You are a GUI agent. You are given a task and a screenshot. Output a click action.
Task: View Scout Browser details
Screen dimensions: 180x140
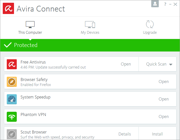coord(124,134)
